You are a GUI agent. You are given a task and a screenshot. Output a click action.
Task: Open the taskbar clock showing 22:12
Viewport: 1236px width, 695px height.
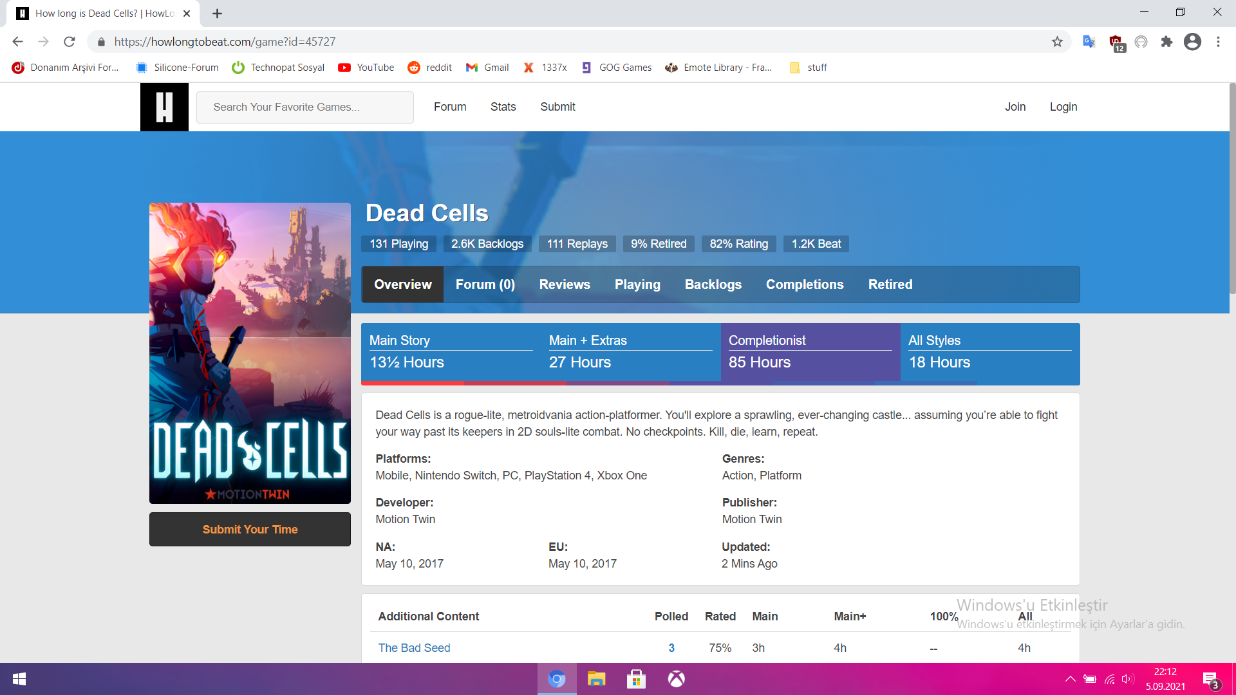tap(1165, 679)
